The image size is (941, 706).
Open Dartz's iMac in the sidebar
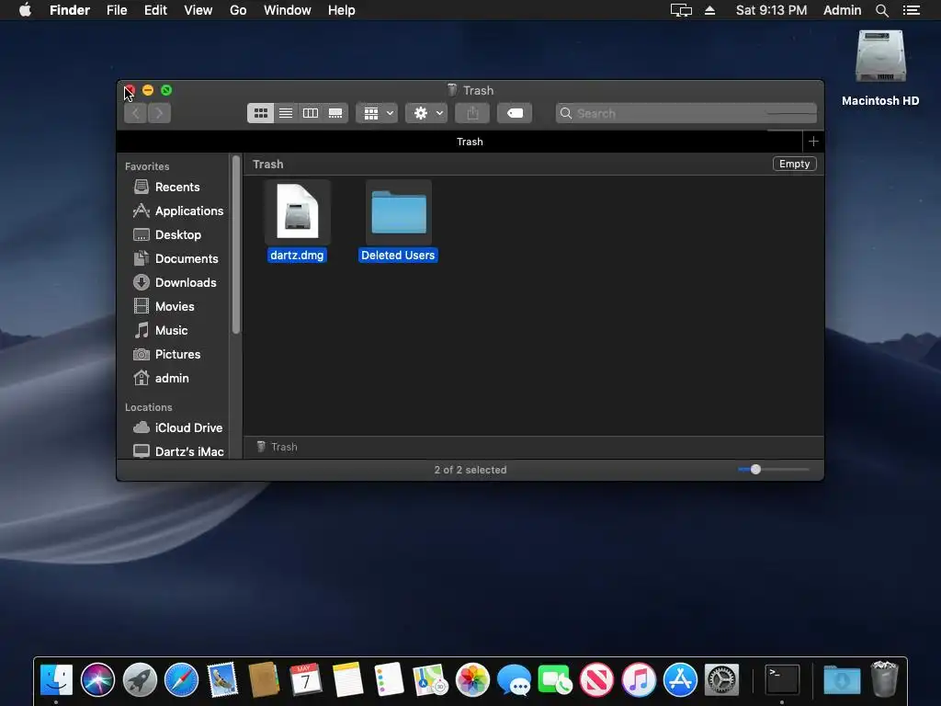(x=178, y=451)
